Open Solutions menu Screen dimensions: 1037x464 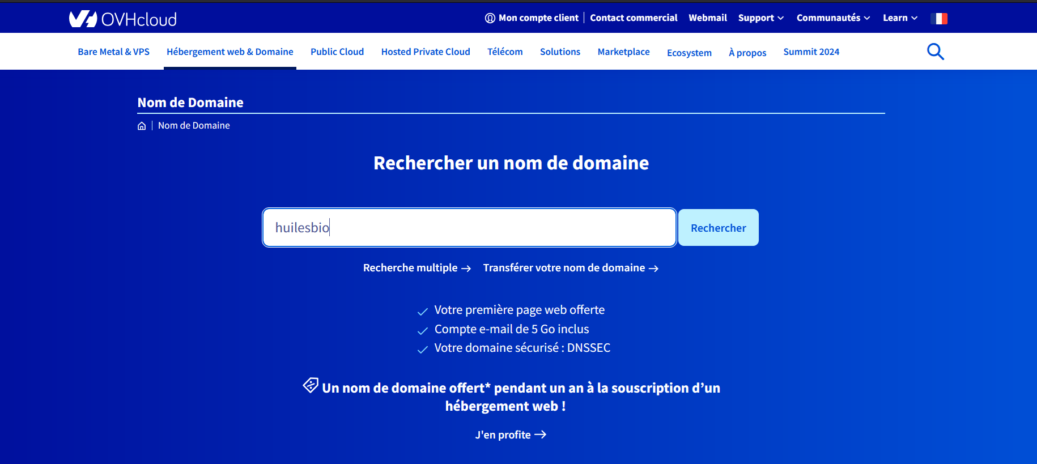point(560,52)
